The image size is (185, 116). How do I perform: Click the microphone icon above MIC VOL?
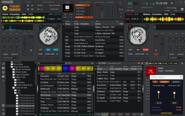120,3
